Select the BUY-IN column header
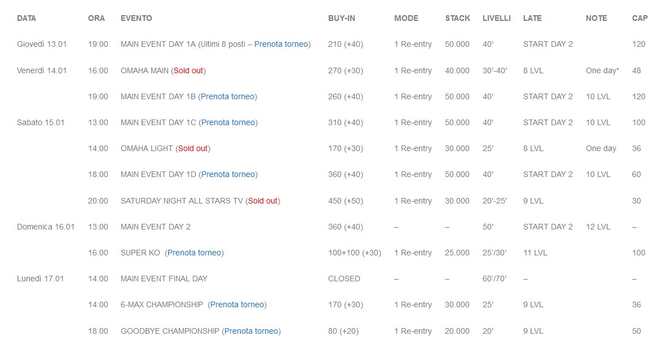Screen dimensions: 658x349 342,18
